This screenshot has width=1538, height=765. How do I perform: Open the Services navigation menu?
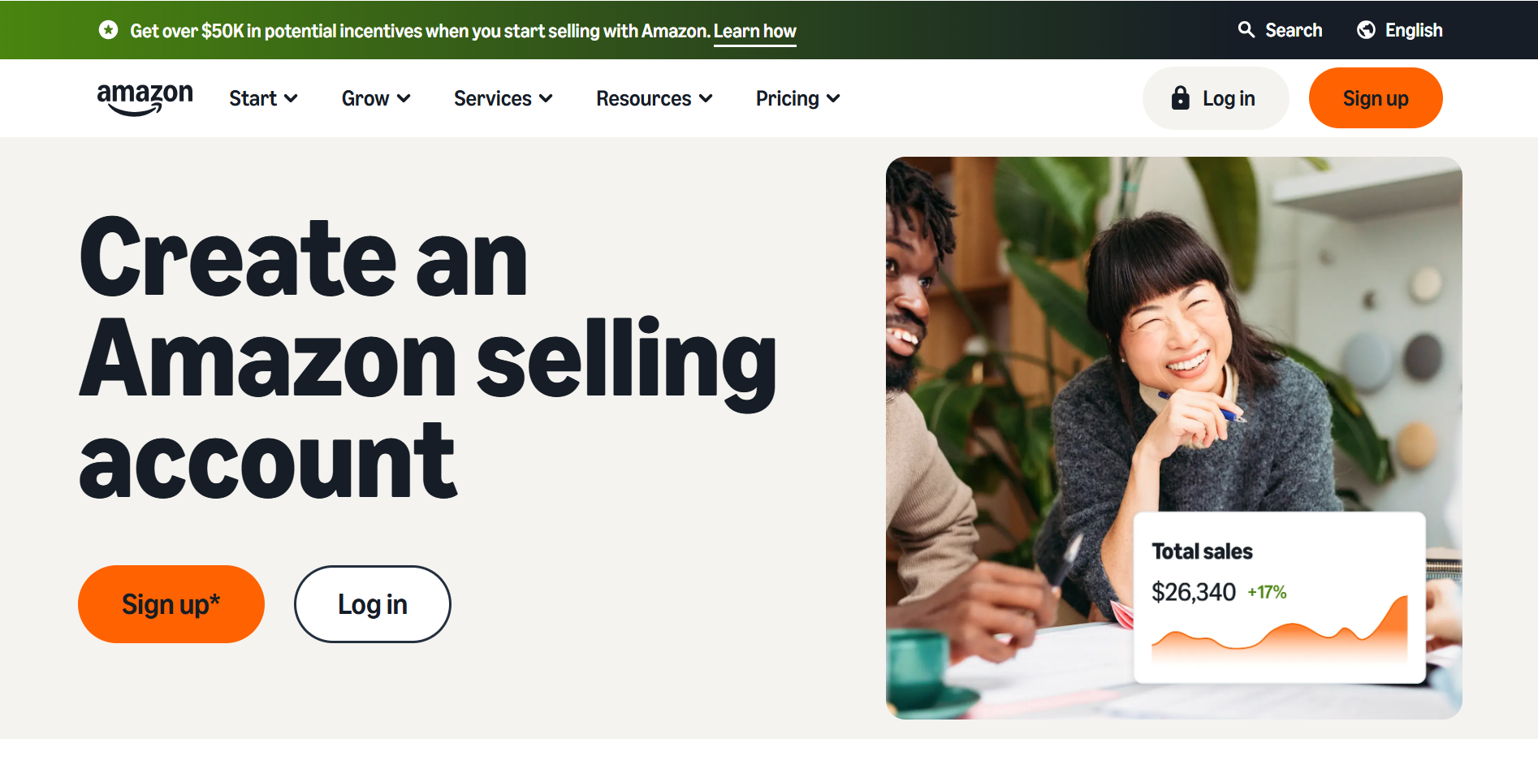[x=492, y=98]
